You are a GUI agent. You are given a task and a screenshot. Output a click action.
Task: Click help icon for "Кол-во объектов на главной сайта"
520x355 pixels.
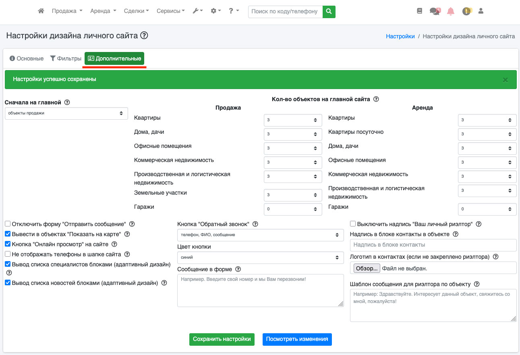coord(376,99)
